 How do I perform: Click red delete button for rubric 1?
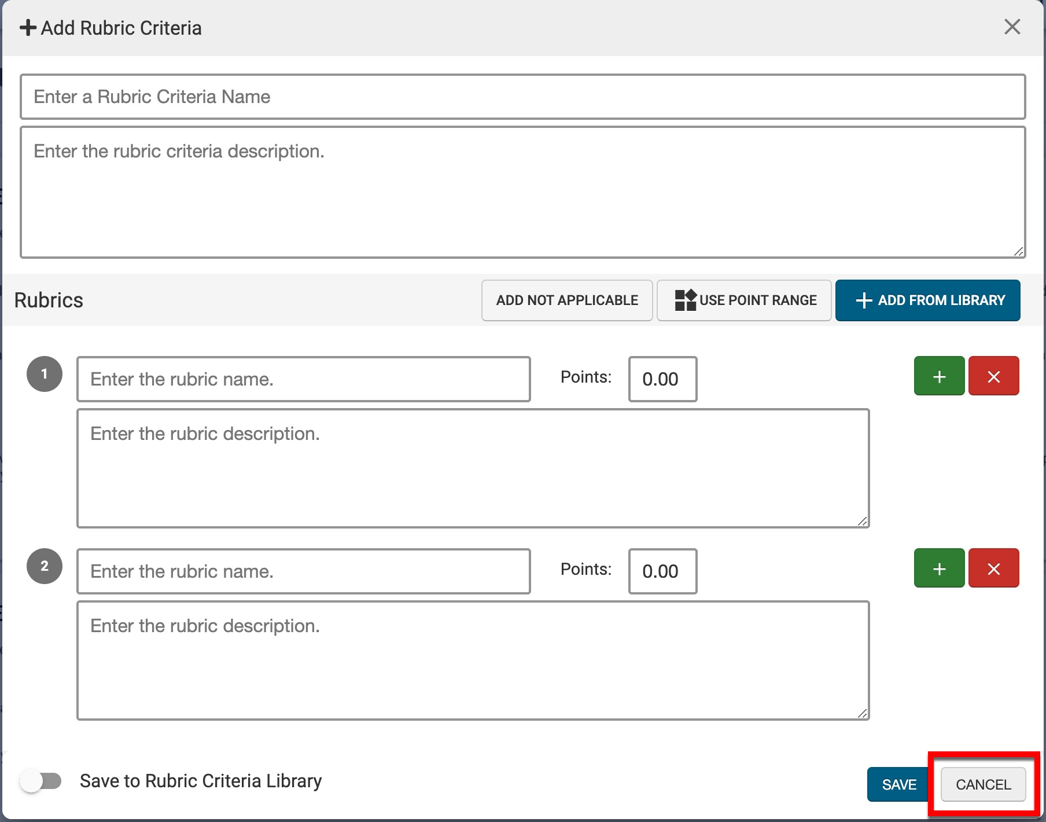[x=993, y=376]
